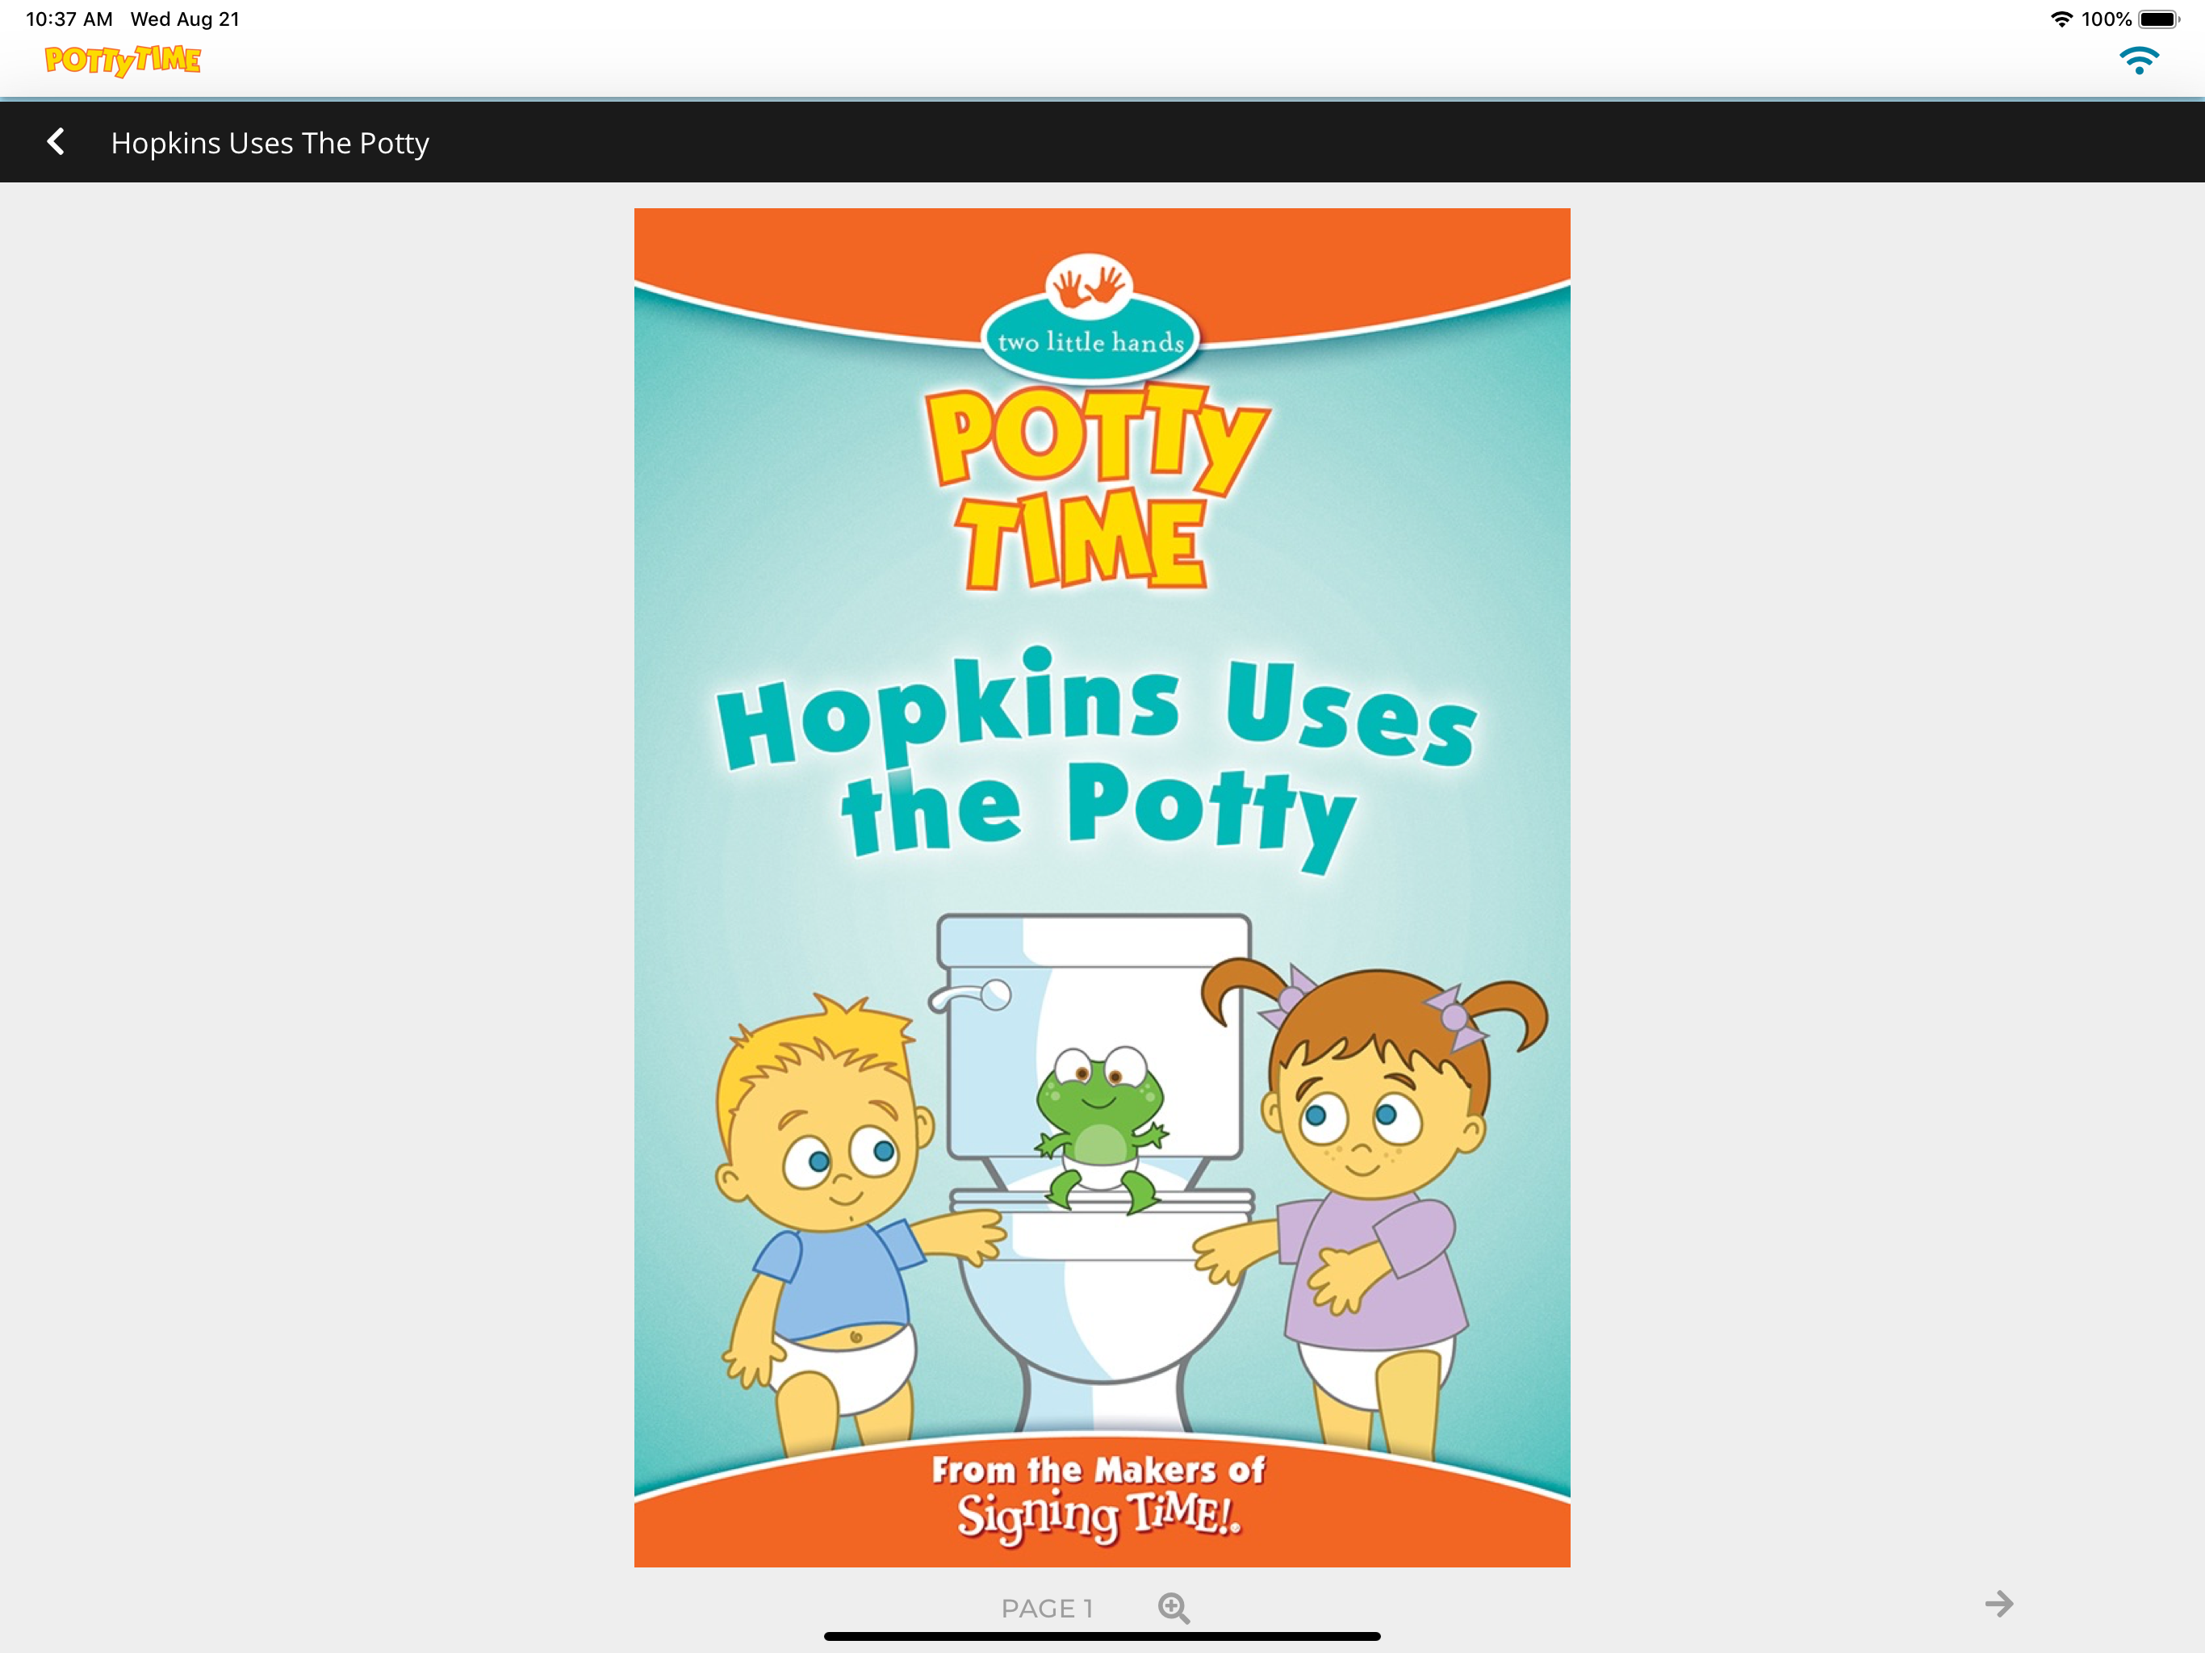Tap the 10:37 AM clock

[x=69, y=19]
